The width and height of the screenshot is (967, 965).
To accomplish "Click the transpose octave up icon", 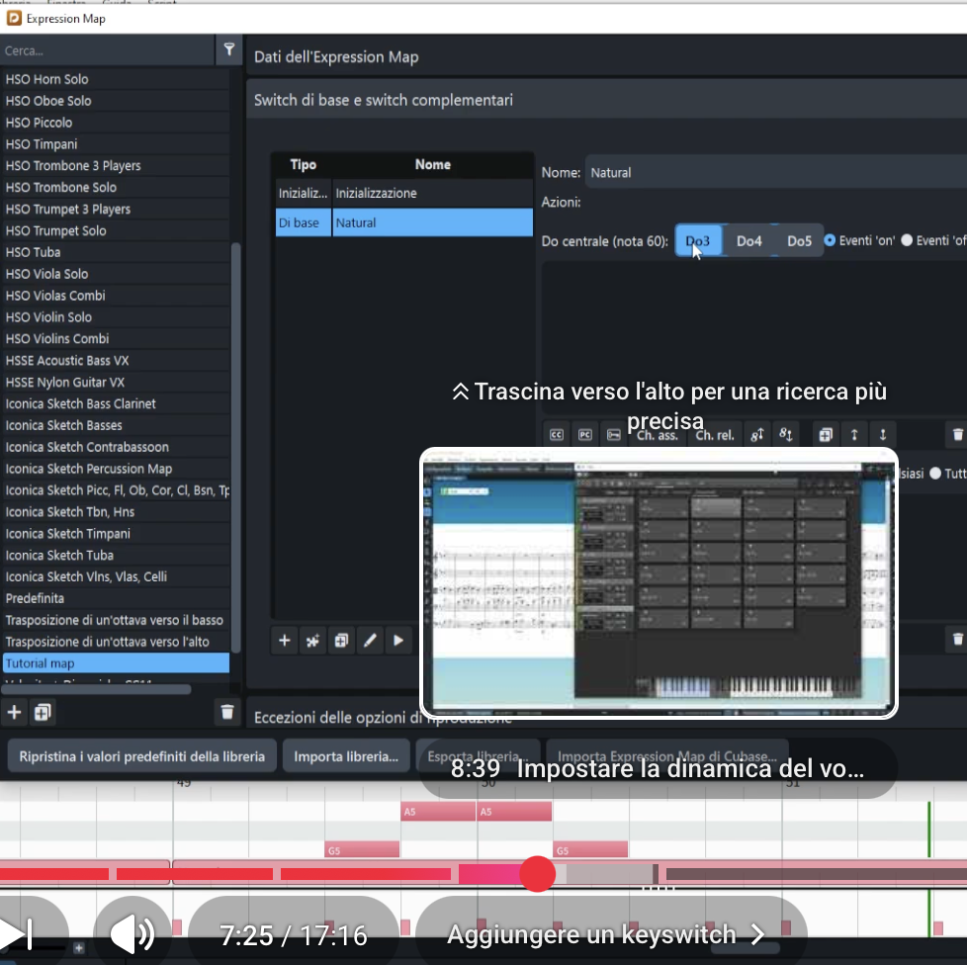I will pos(756,434).
